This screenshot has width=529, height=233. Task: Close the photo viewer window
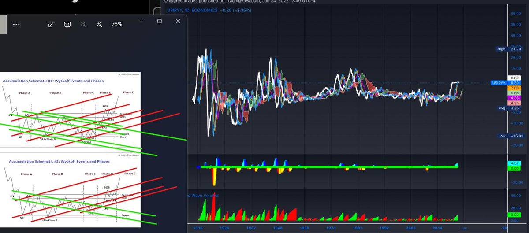tap(178, 21)
